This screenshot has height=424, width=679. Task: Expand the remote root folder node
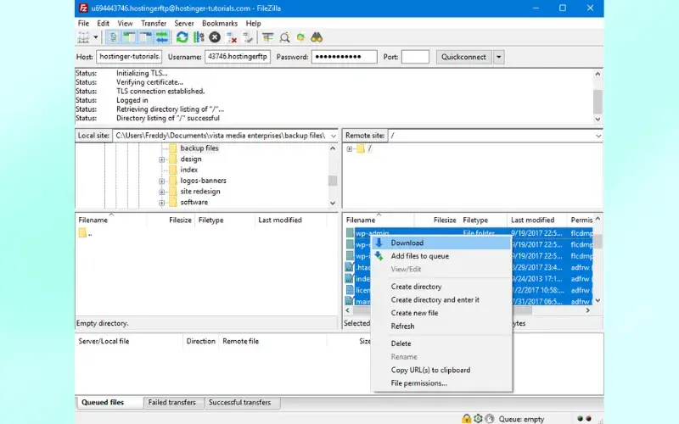click(349, 149)
